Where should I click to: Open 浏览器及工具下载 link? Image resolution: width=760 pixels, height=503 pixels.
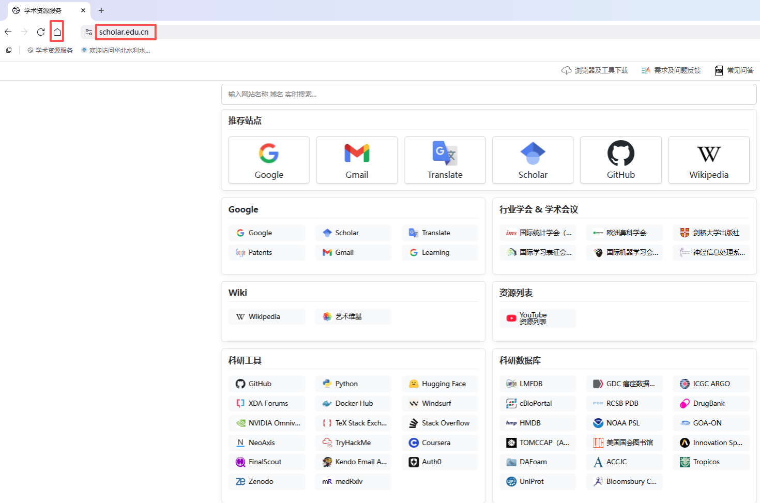pyautogui.click(x=595, y=70)
